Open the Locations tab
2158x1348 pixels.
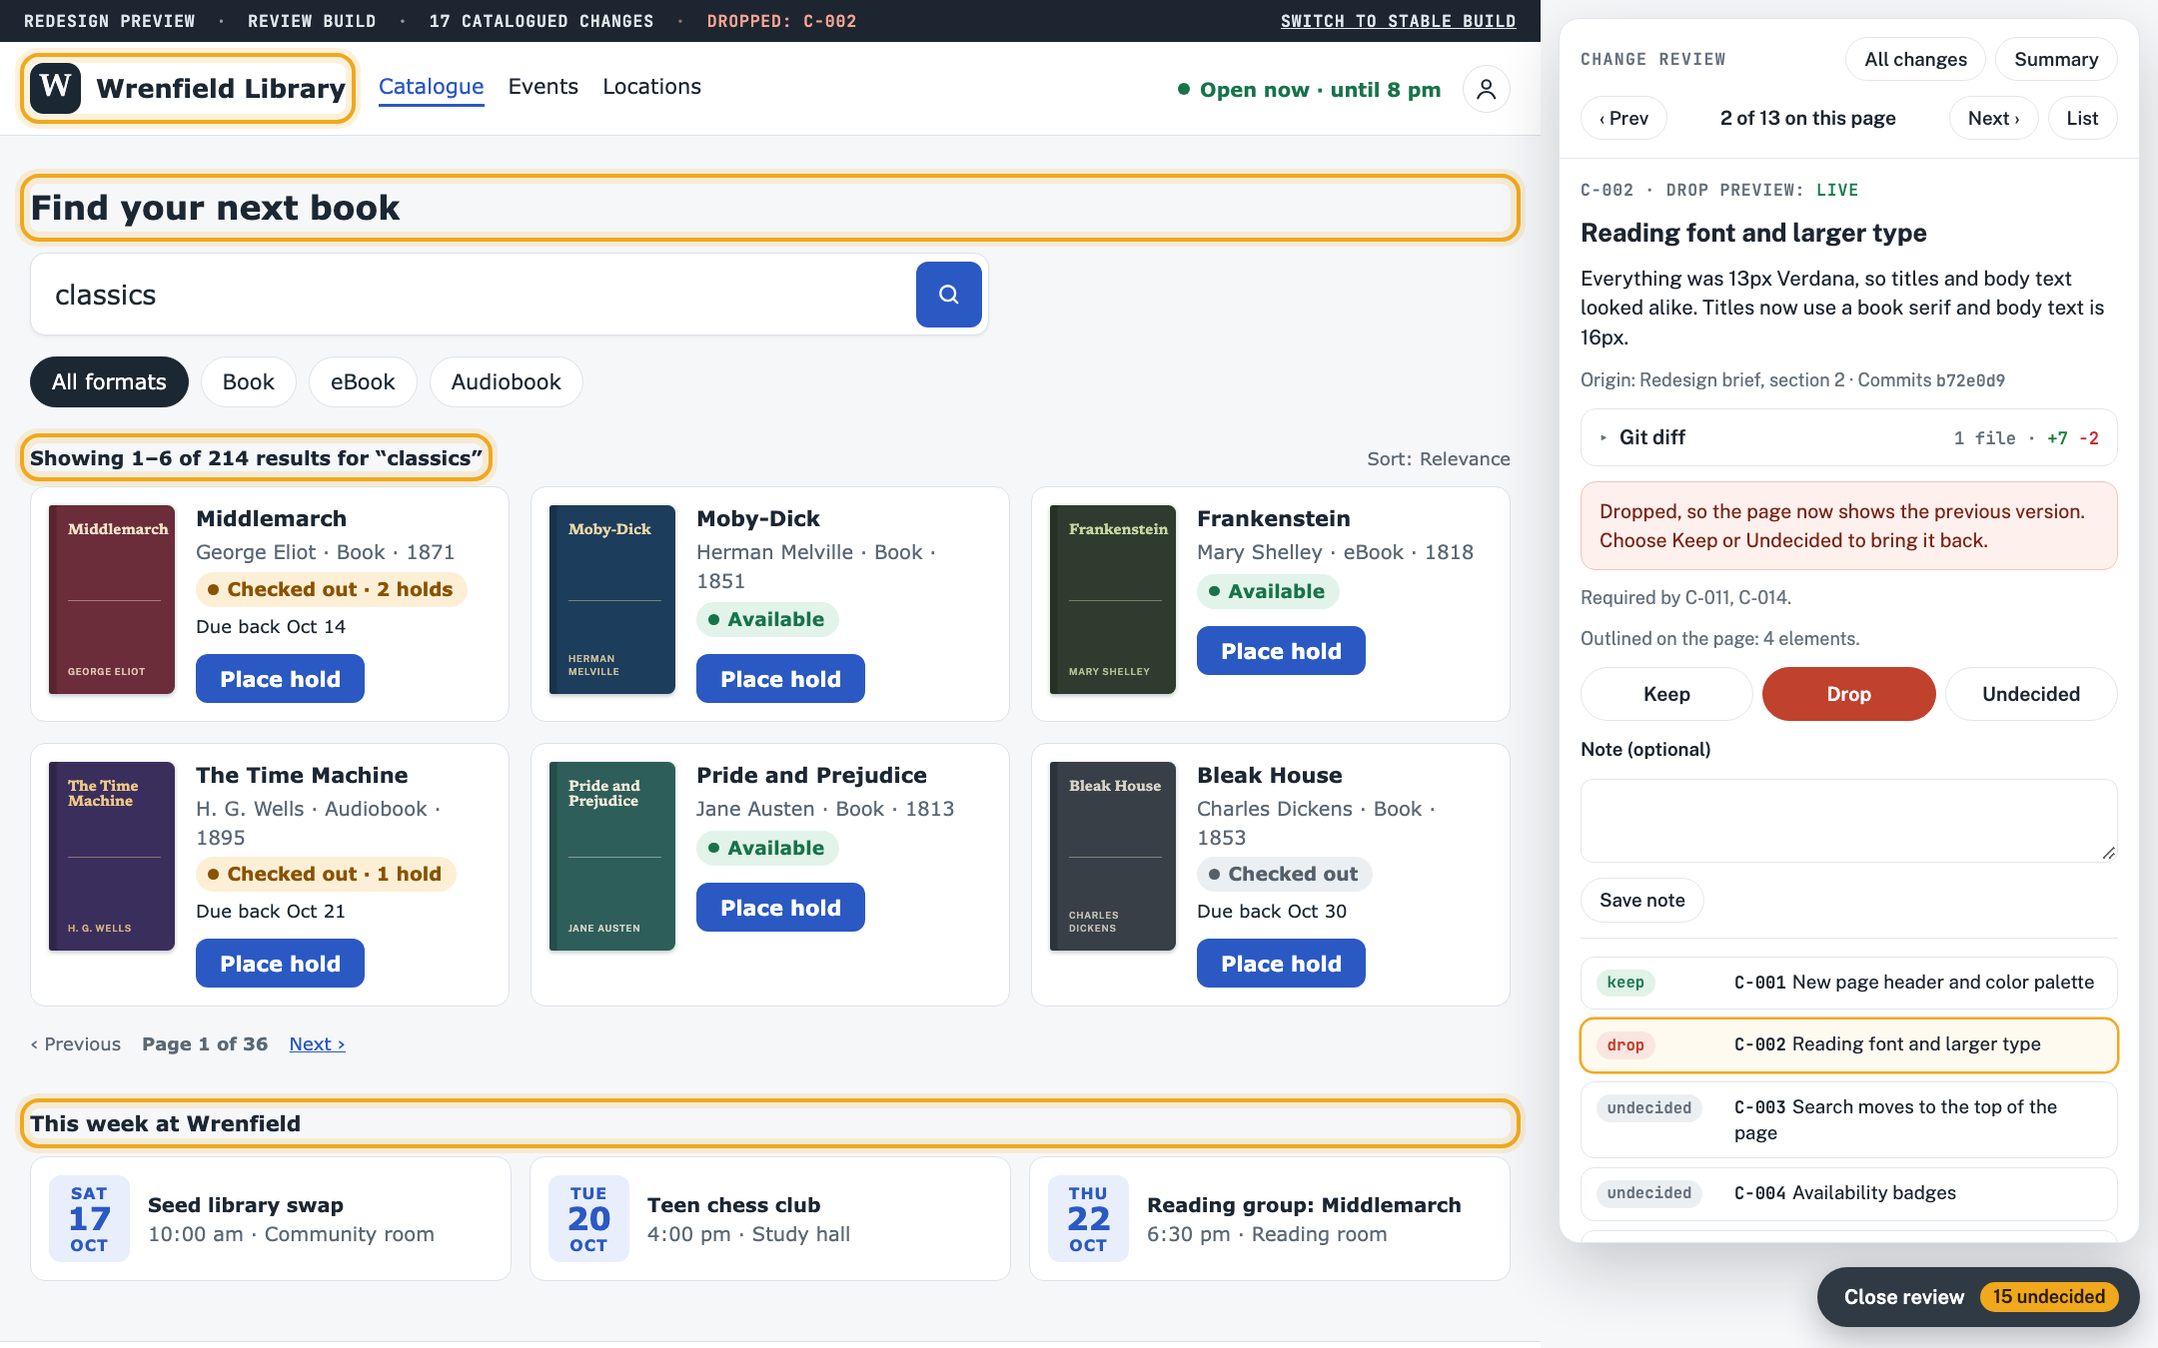coord(651,87)
